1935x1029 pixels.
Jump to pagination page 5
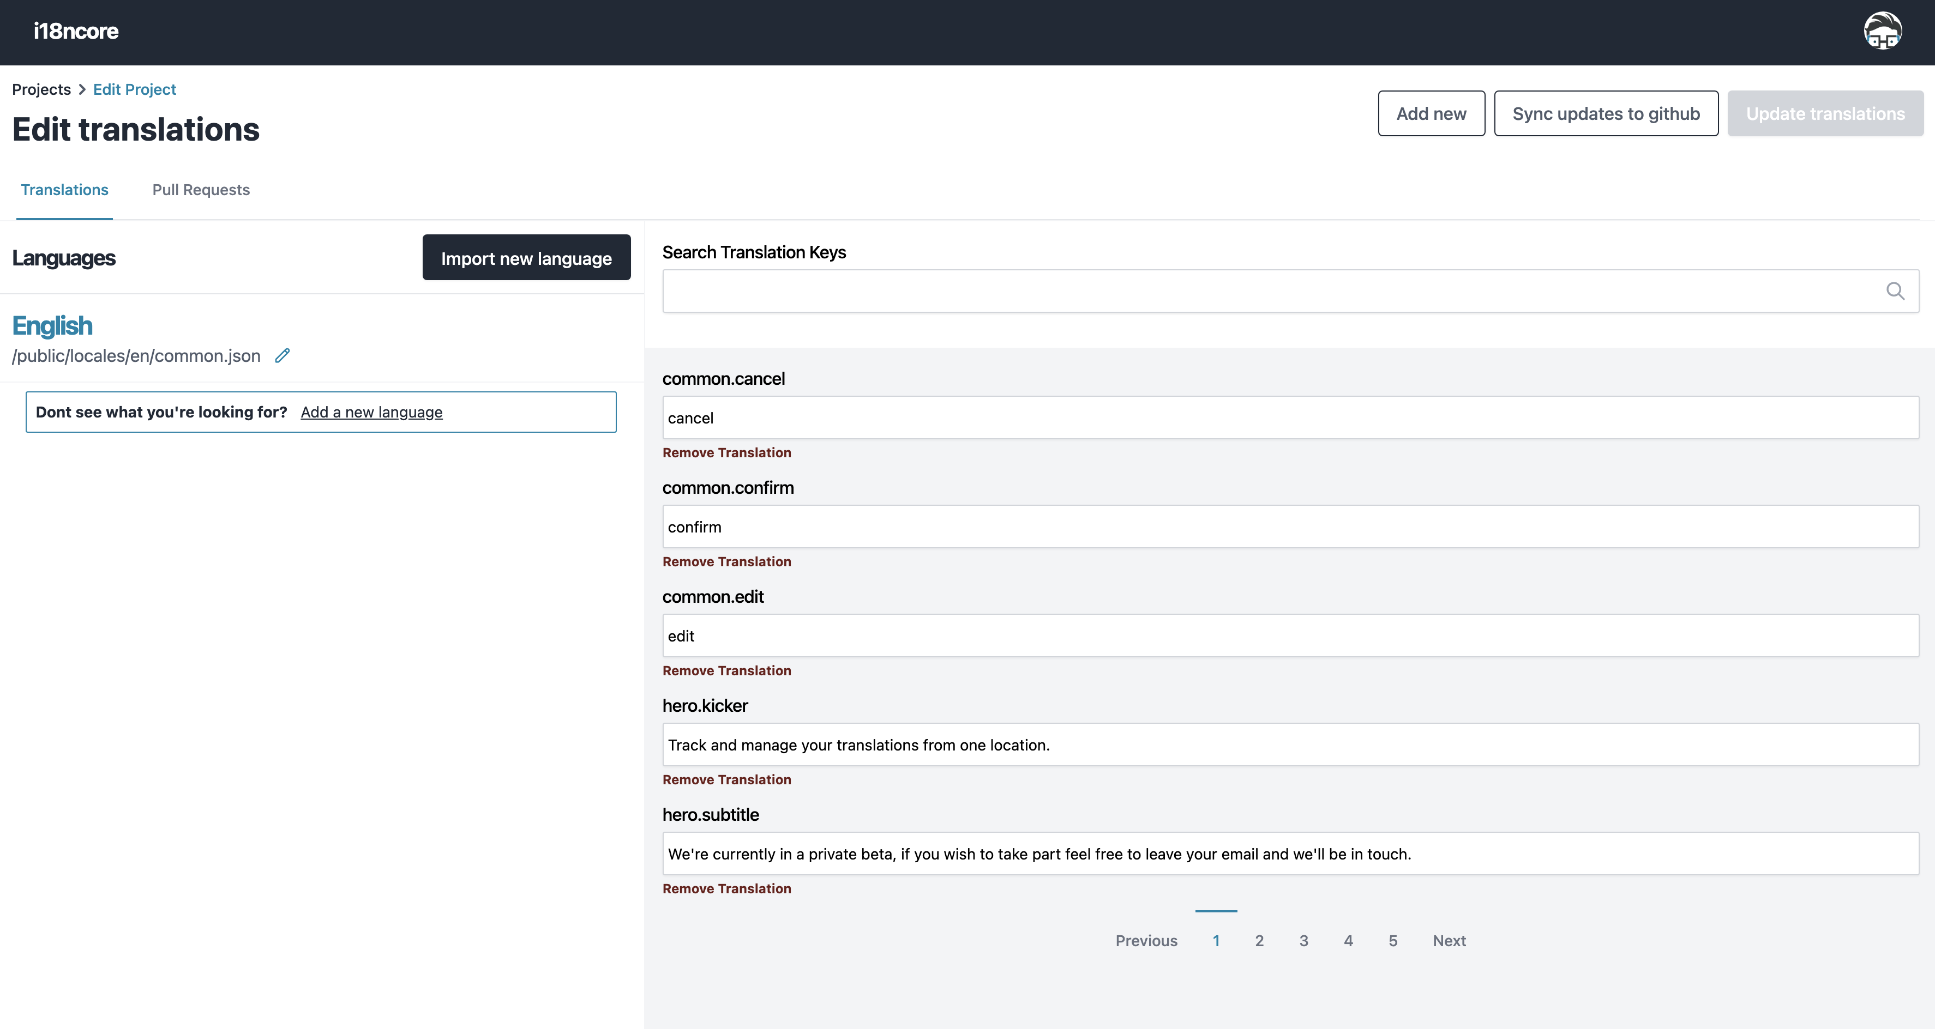point(1393,941)
